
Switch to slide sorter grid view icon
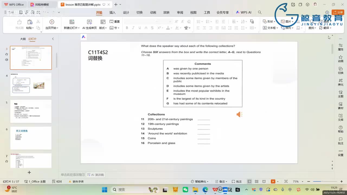[x=256, y=181]
